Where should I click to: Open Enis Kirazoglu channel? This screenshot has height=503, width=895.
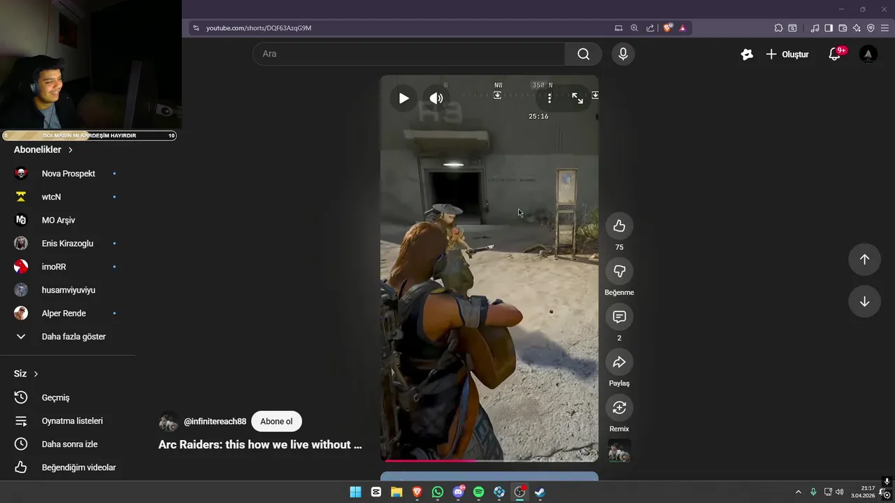(67, 243)
